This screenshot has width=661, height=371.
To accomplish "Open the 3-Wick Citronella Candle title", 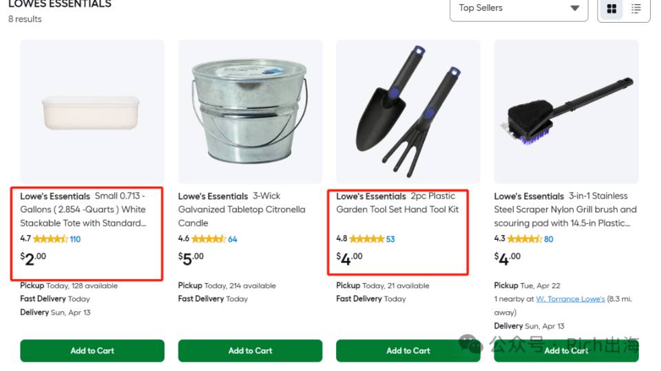I will (x=242, y=210).
